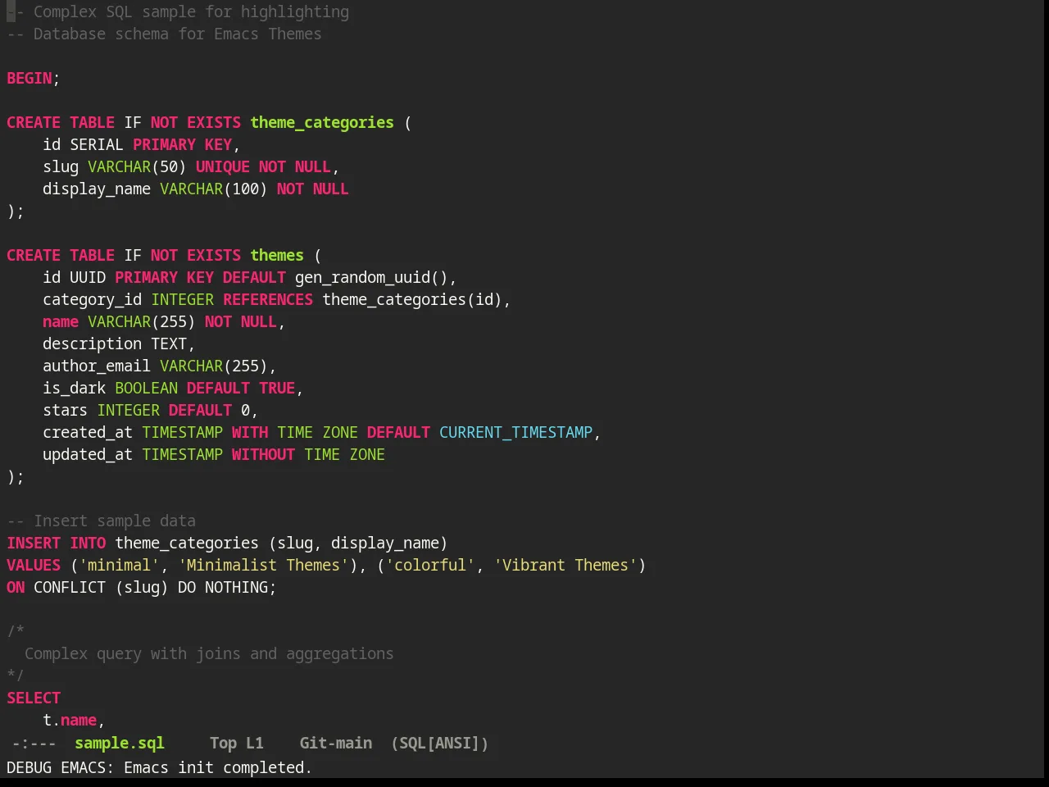Image resolution: width=1049 pixels, height=787 pixels.
Task: Click the SQL[ANSI] major mode indicator
Action: click(439, 743)
